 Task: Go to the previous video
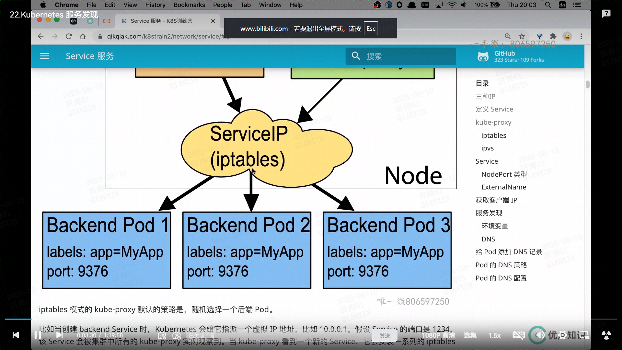pyautogui.click(x=16, y=335)
